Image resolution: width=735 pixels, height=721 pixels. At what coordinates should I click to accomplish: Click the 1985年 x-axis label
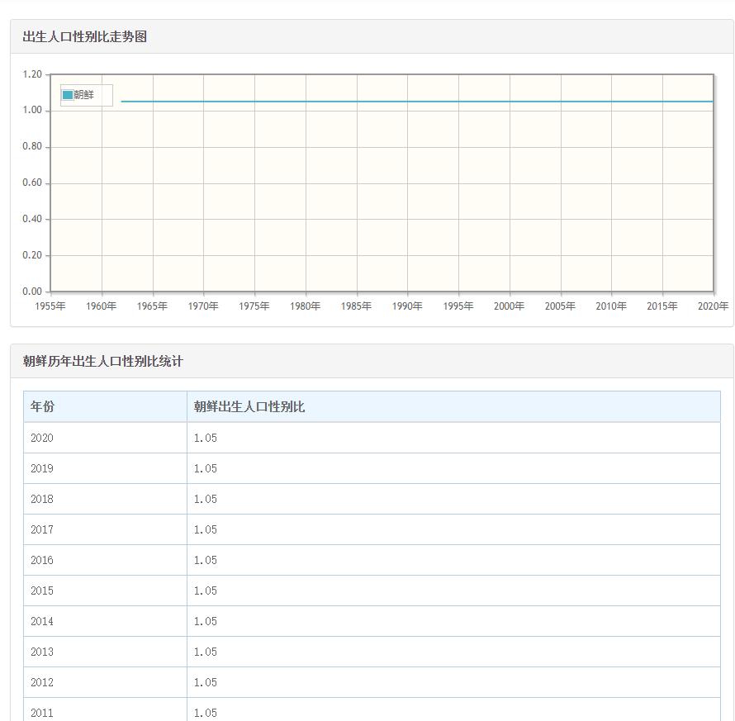(x=356, y=306)
